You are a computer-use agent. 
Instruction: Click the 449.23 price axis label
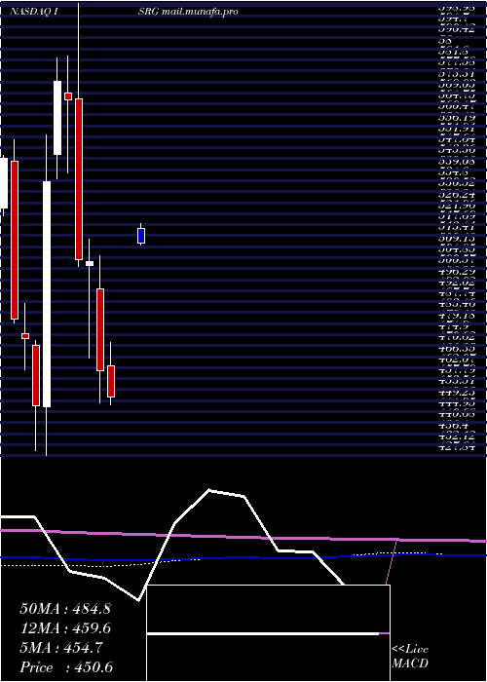click(x=457, y=392)
